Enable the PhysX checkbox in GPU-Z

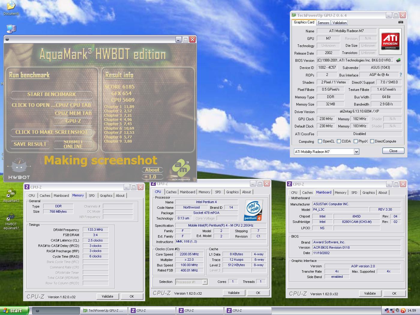pyautogui.click(x=355, y=141)
